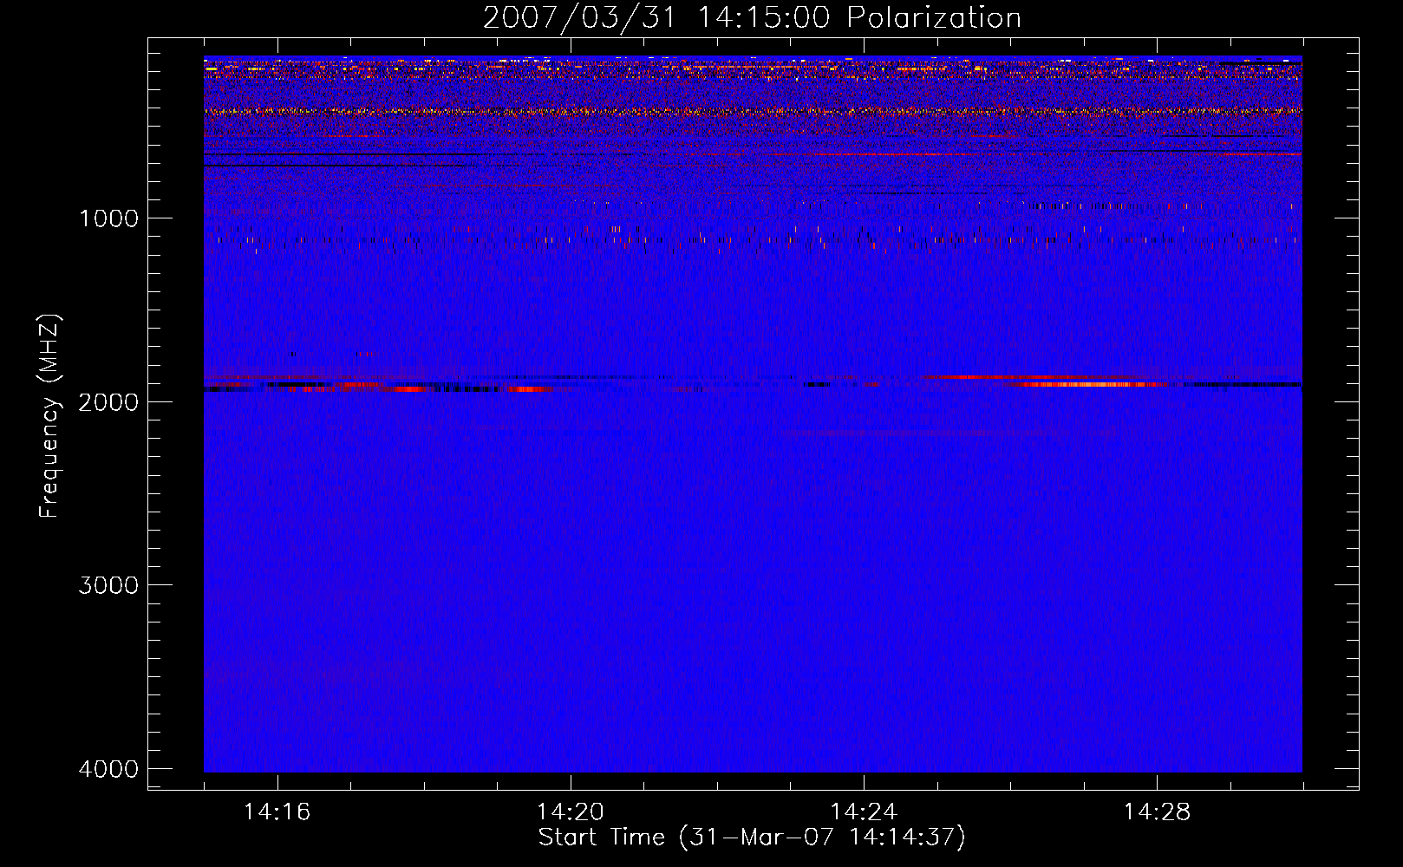Click the 14:24 time tick label

coord(863,812)
